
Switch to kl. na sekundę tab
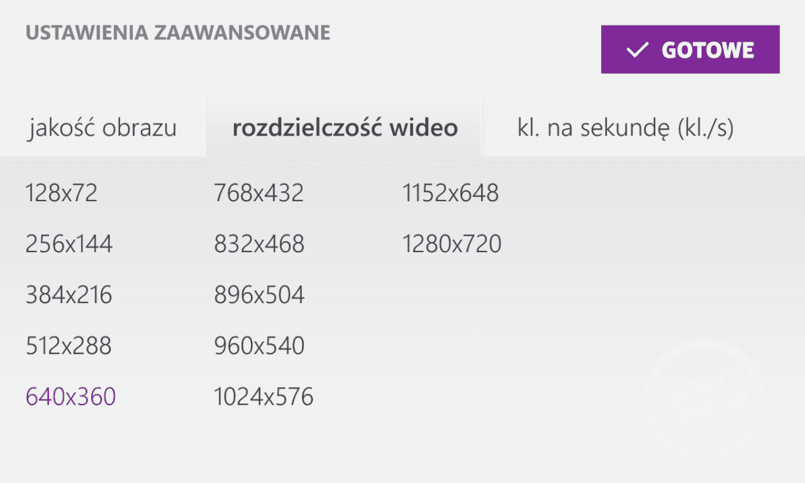625,128
